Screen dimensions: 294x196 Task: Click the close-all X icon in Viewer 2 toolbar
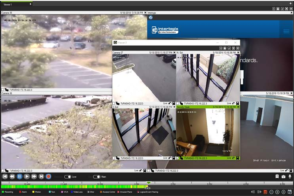[238, 48]
